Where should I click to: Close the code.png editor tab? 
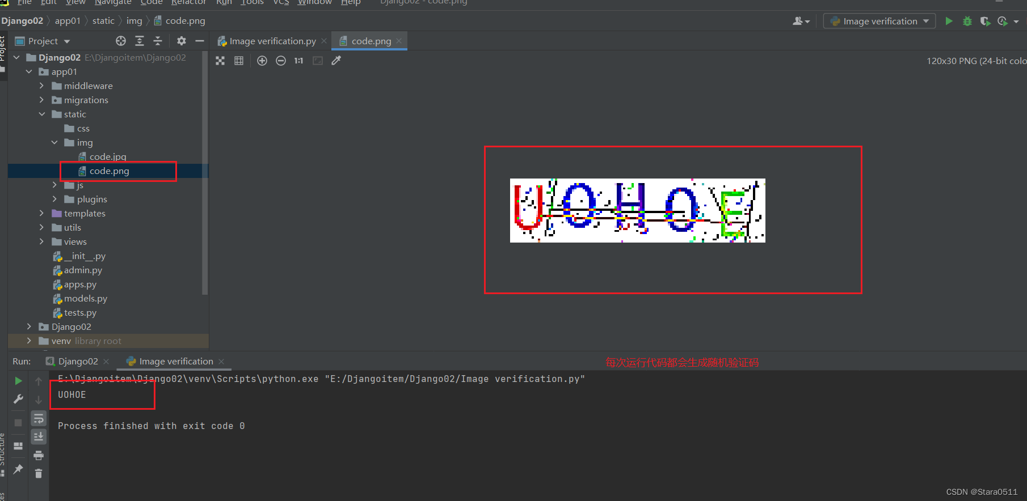(x=399, y=41)
